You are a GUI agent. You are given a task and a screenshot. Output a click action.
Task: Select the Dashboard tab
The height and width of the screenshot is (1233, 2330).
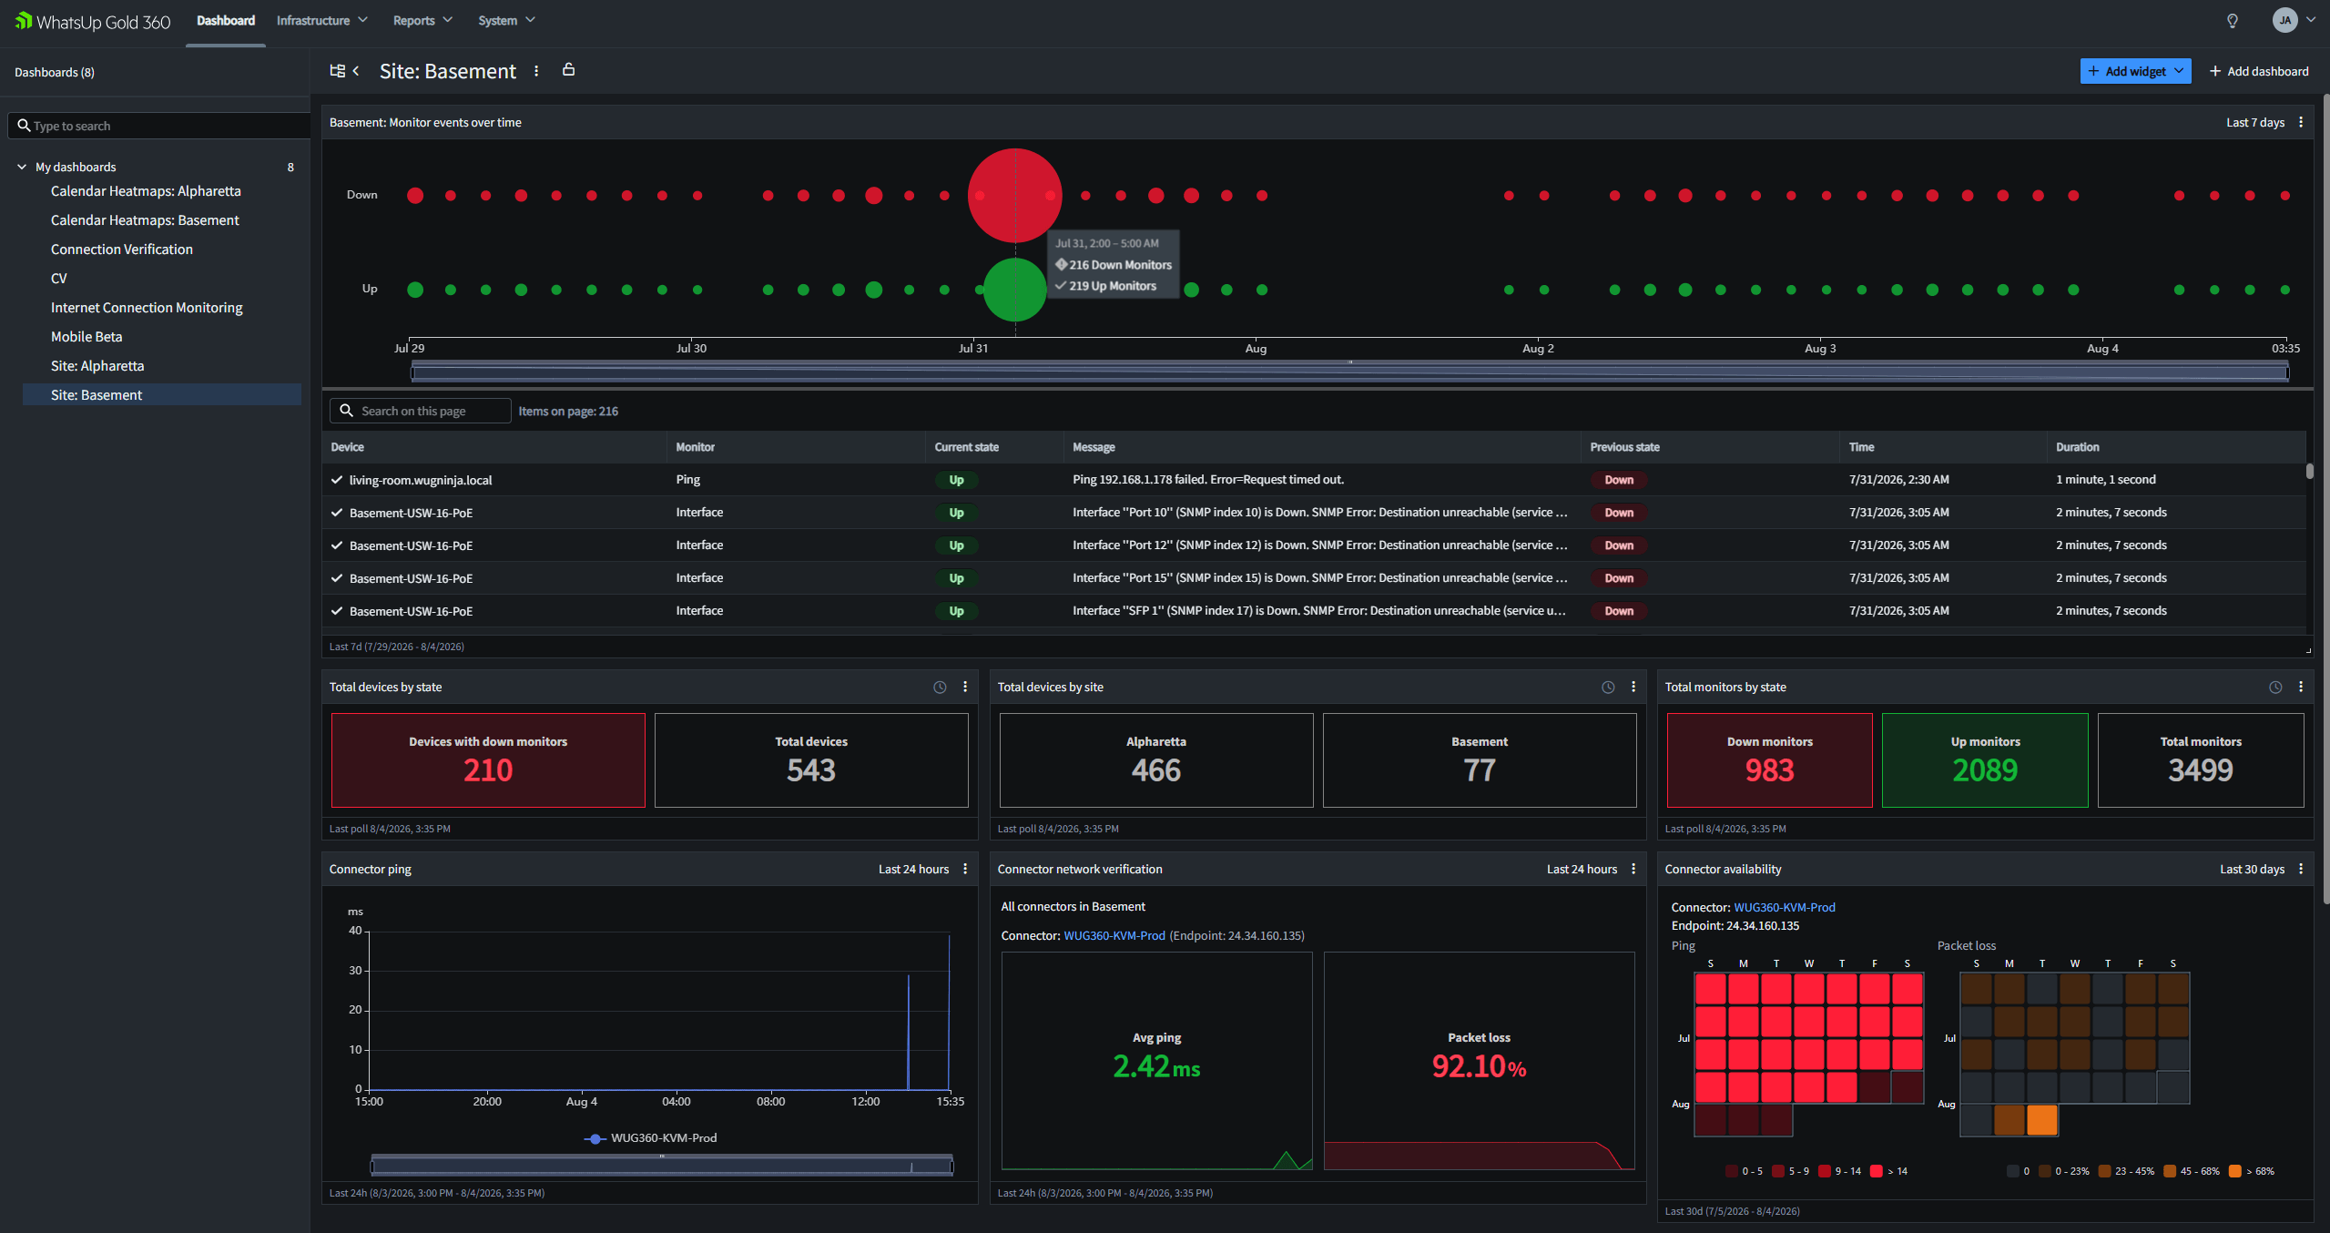(x=226, y=20)
